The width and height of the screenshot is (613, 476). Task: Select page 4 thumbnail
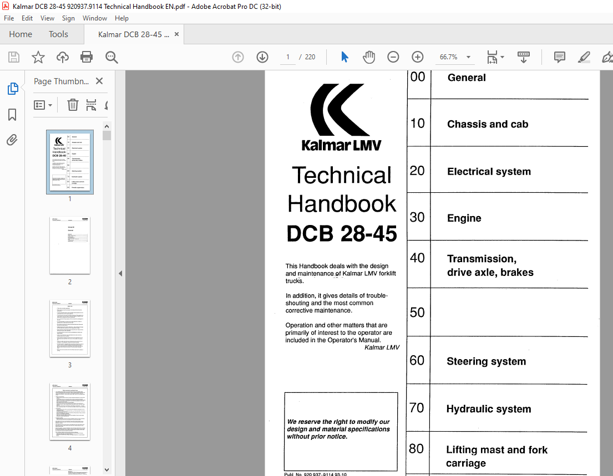(x=70, y=412)
